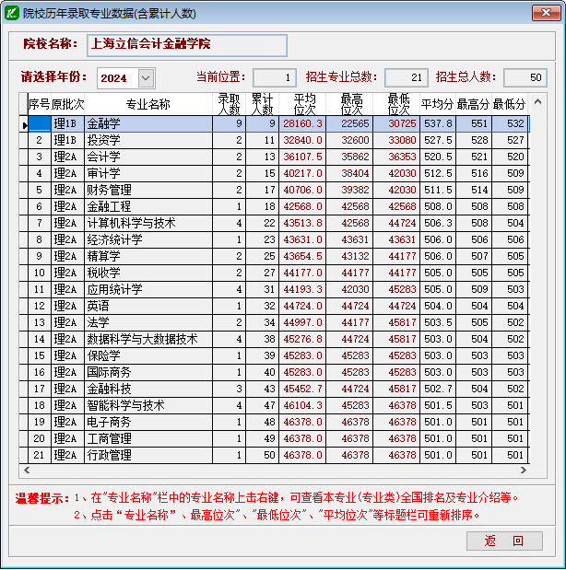The width and height of the screenshot is (566, 570).
Task: Open the year dropdown showing 2024
Action: (146, 77)
